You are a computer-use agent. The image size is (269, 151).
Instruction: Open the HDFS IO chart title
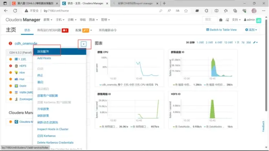[x=176, y=94]
